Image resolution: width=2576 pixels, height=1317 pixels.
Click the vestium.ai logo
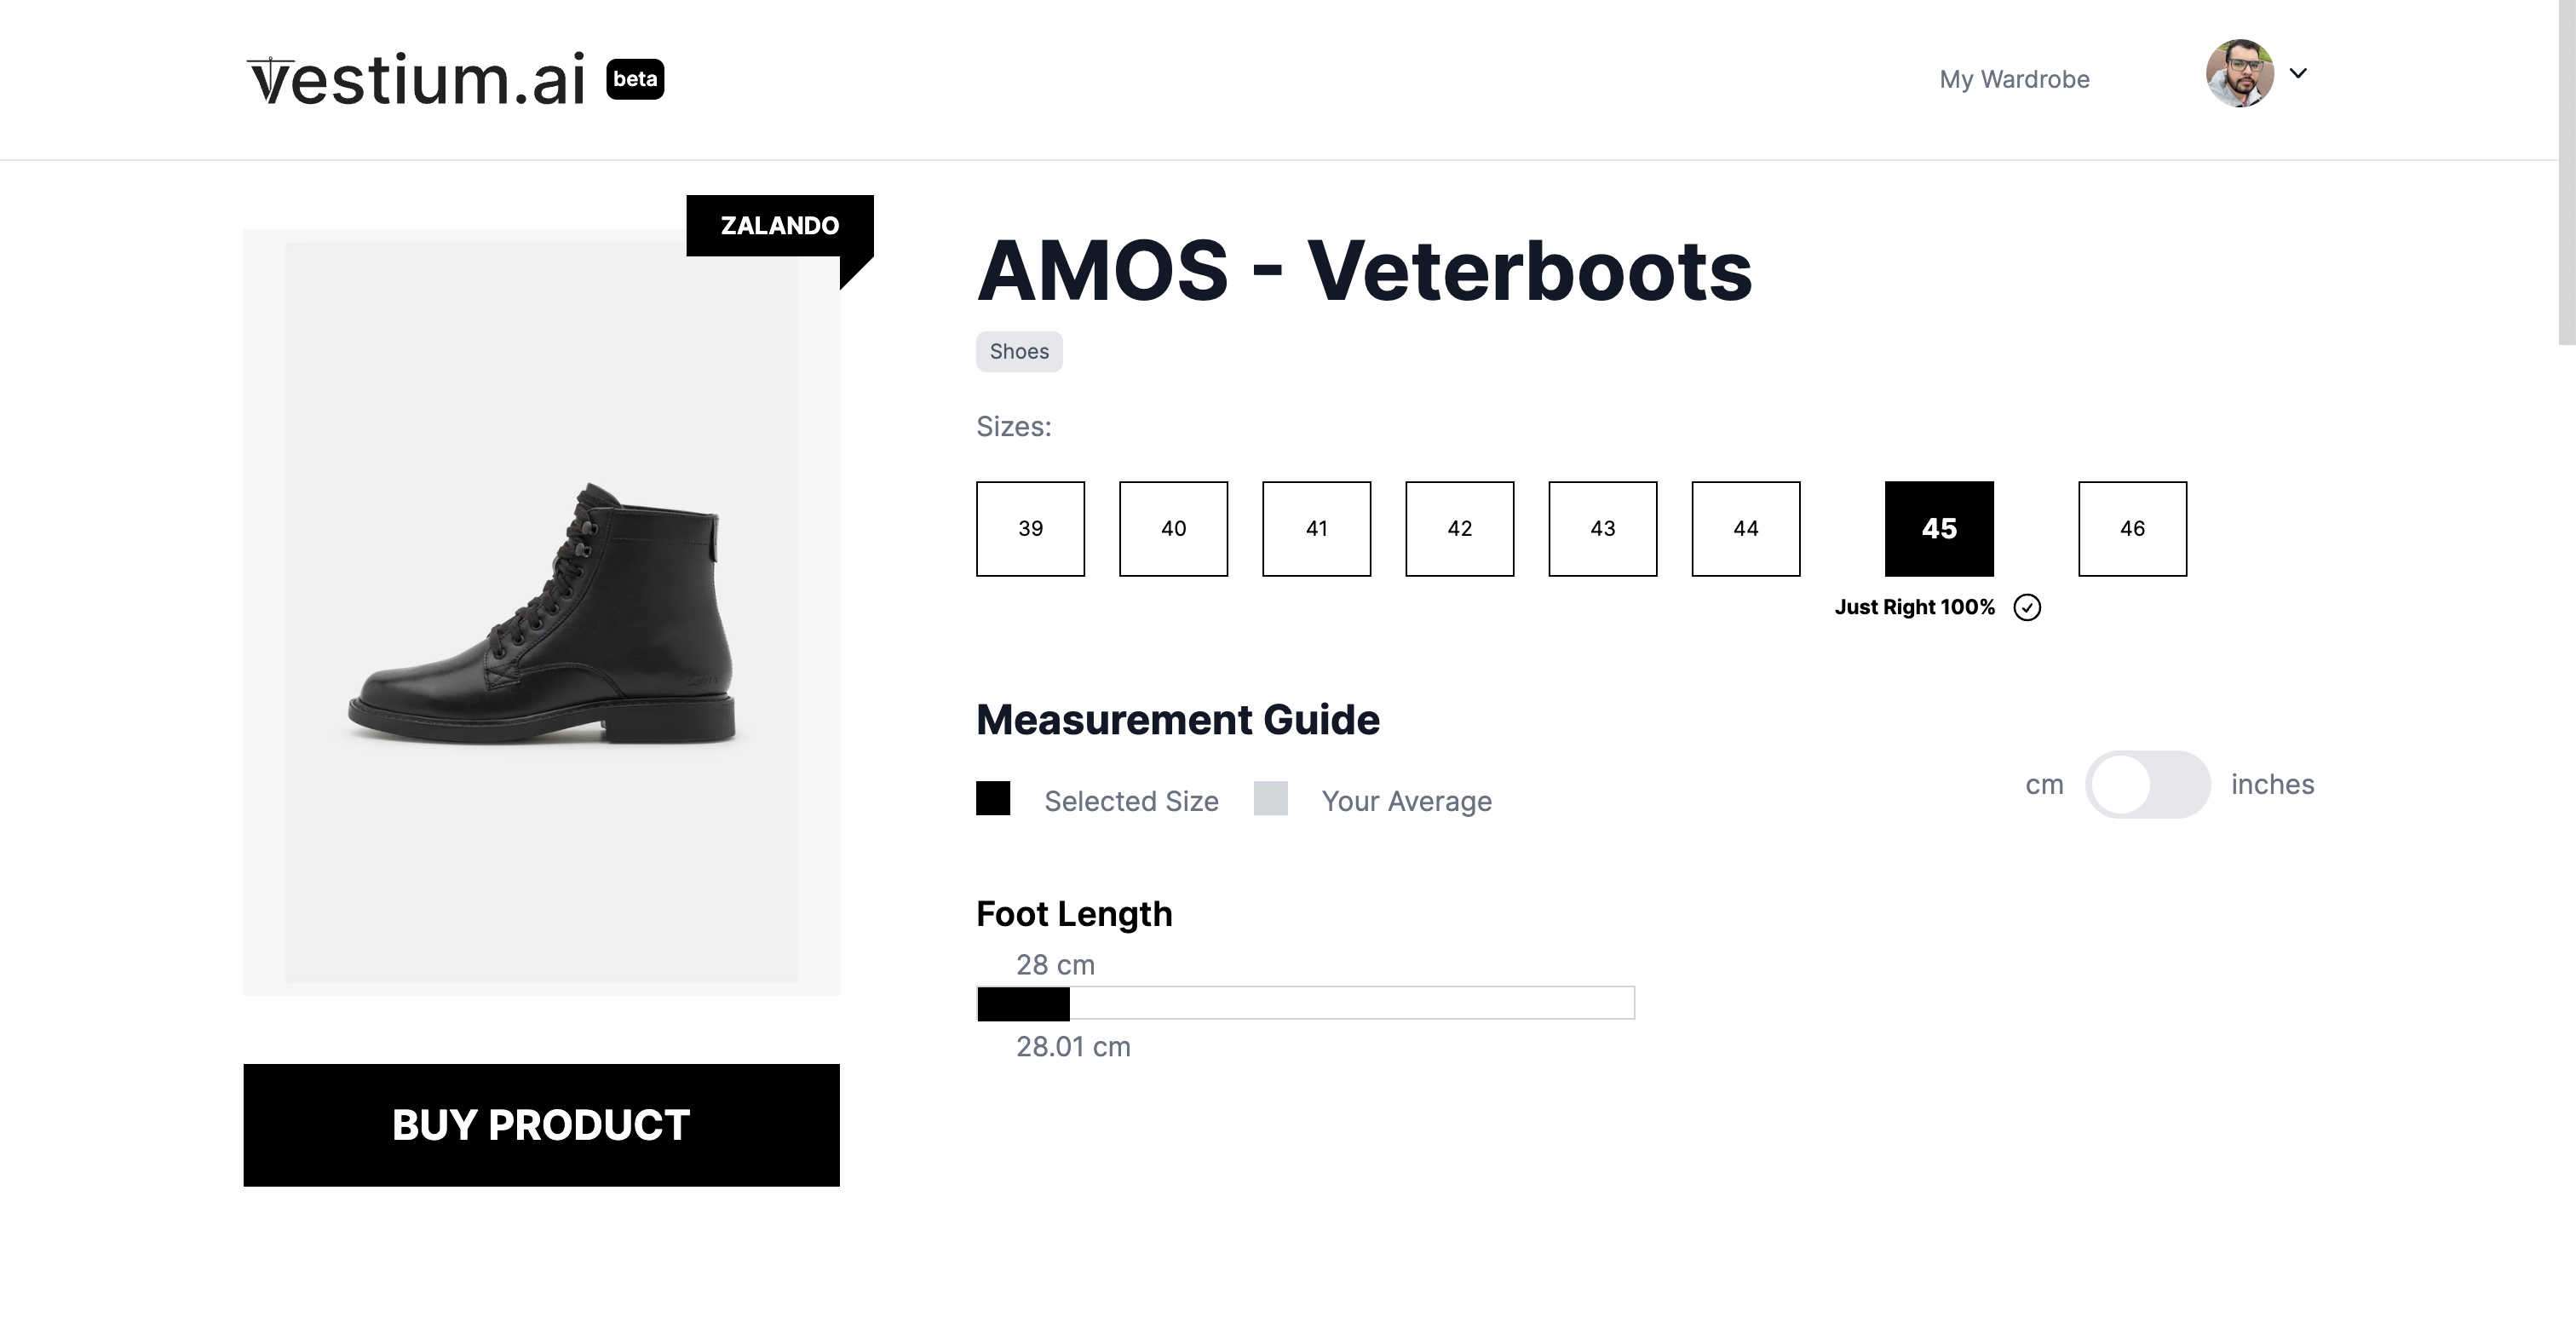416,79
